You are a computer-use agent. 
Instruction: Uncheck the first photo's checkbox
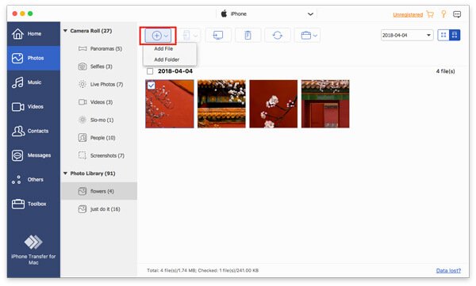coord(152,86)
